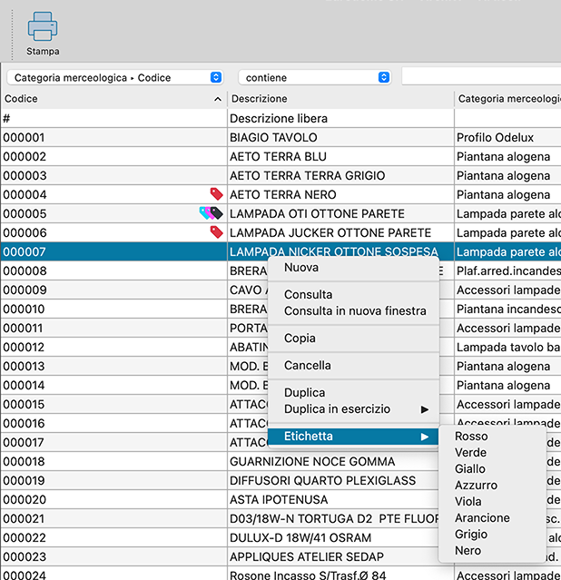Click the red tag on row 000006
561x580 pixels.
(x=216, y=232)
